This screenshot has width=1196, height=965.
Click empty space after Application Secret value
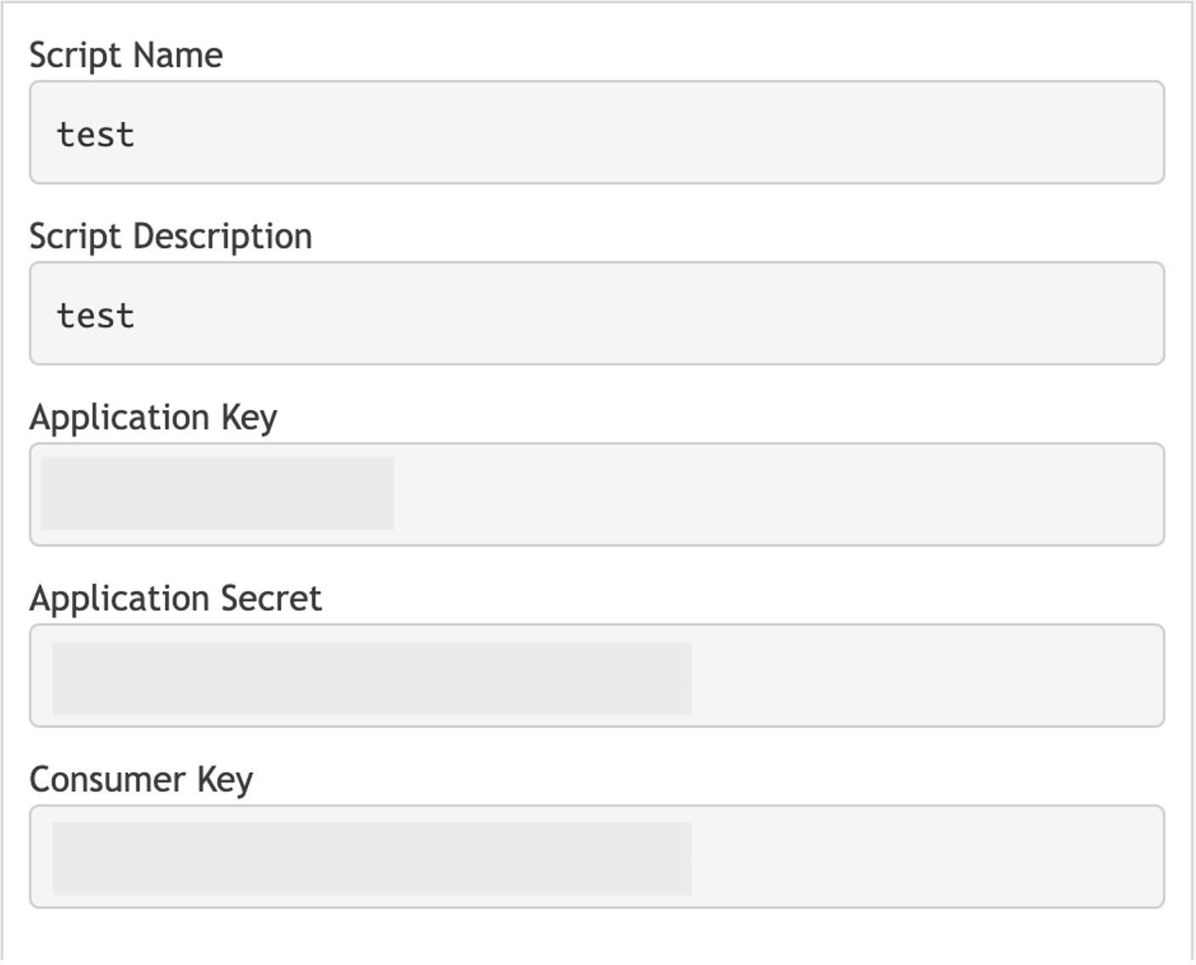917,675
